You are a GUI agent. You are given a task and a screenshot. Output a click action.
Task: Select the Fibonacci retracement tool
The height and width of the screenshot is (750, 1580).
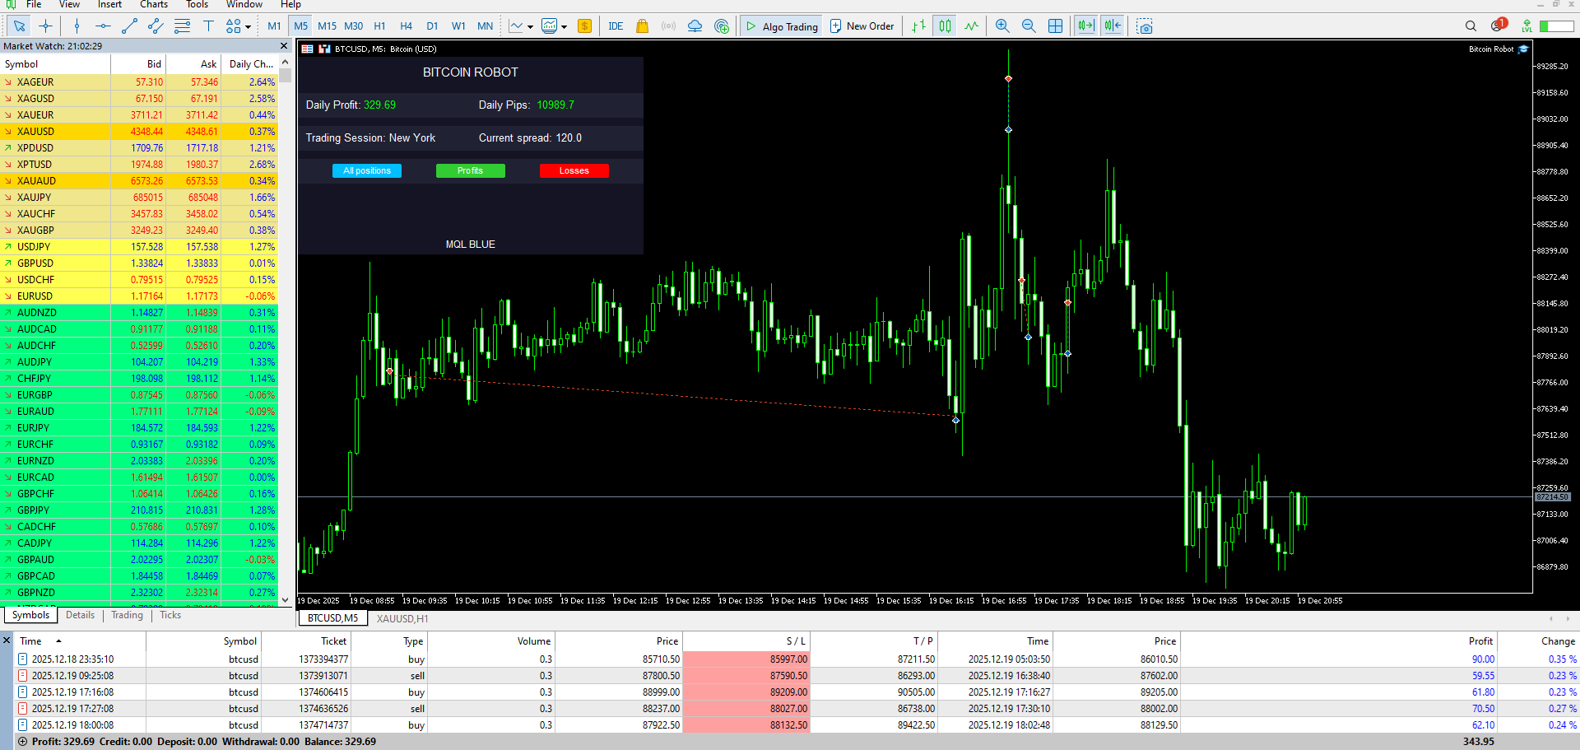[182, 26]
